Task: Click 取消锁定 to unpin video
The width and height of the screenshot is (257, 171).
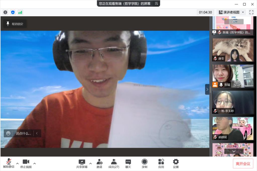Action: point(15,24)
